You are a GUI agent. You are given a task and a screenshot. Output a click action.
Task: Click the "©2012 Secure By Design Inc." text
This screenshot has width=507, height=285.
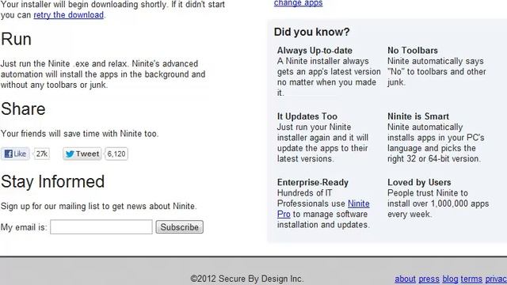pyautogui.click(x=247, y=279)
